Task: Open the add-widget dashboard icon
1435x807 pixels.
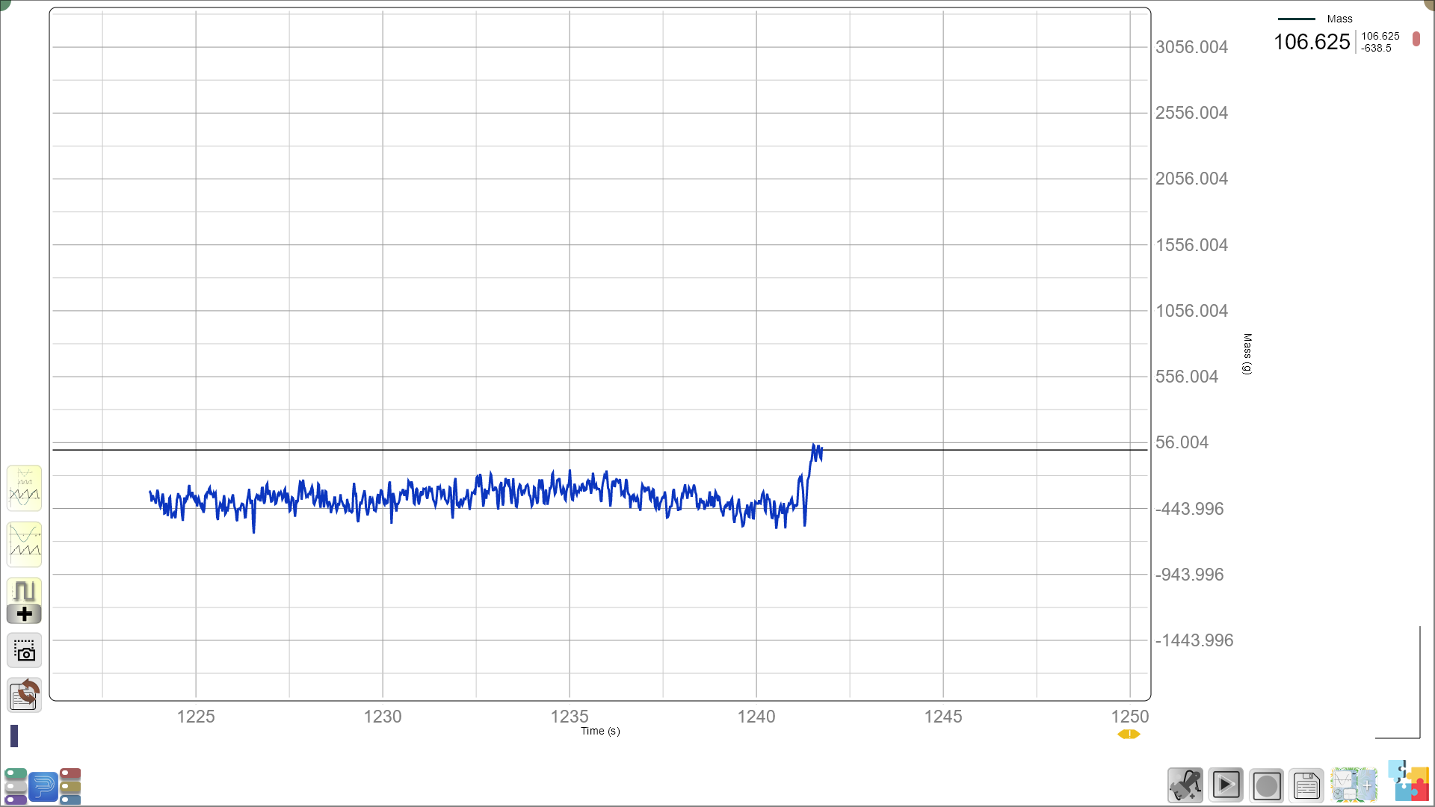Action: [1354, 785]
